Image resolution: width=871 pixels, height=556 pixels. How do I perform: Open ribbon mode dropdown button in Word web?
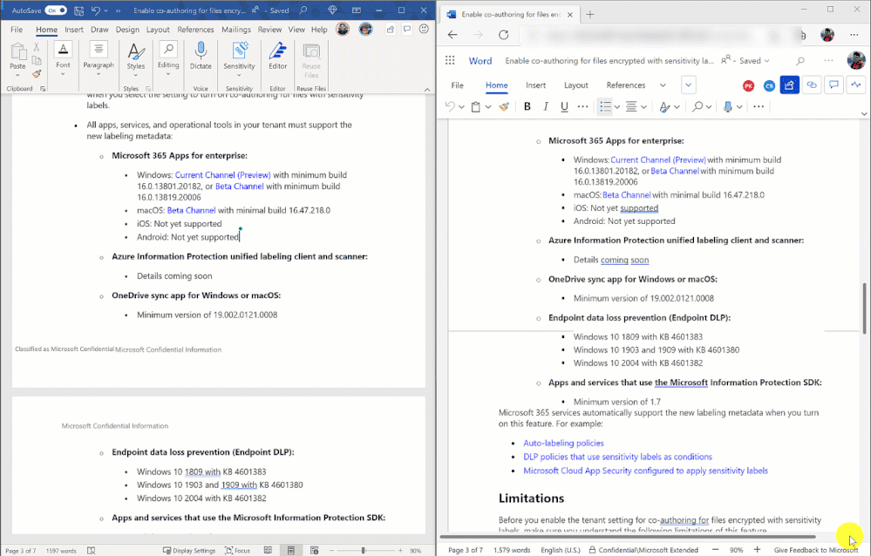click(688, 85)
